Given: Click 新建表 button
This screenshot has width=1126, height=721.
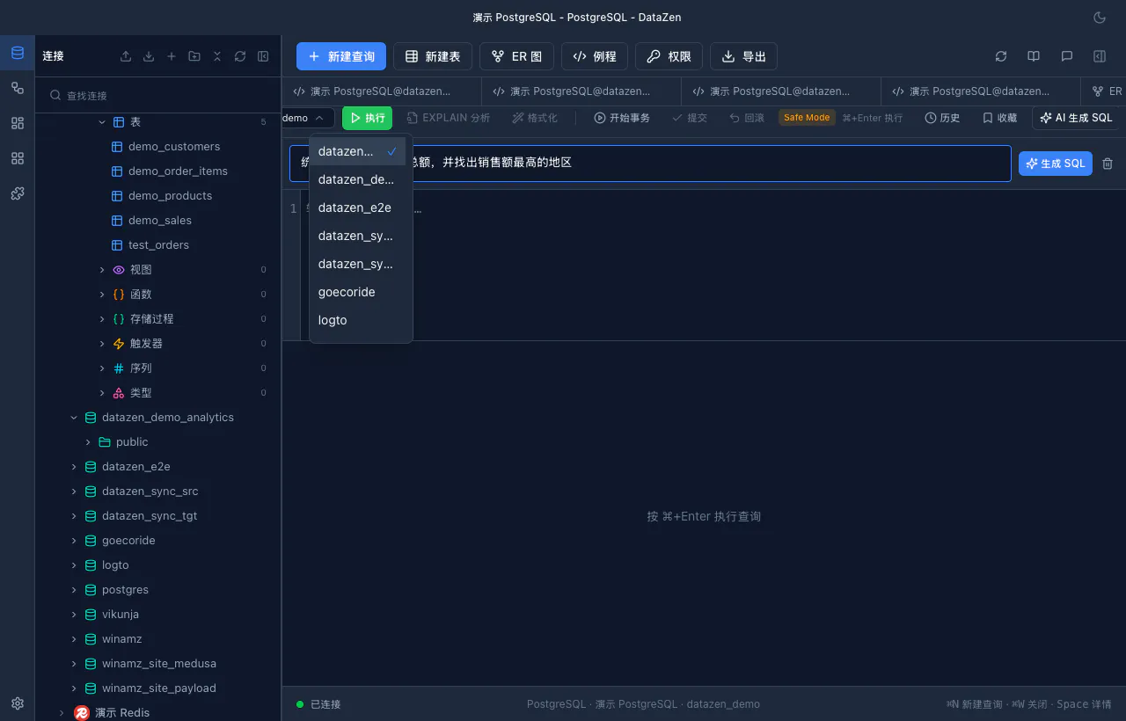Looking at the screenshot, I should click(433, 56).
